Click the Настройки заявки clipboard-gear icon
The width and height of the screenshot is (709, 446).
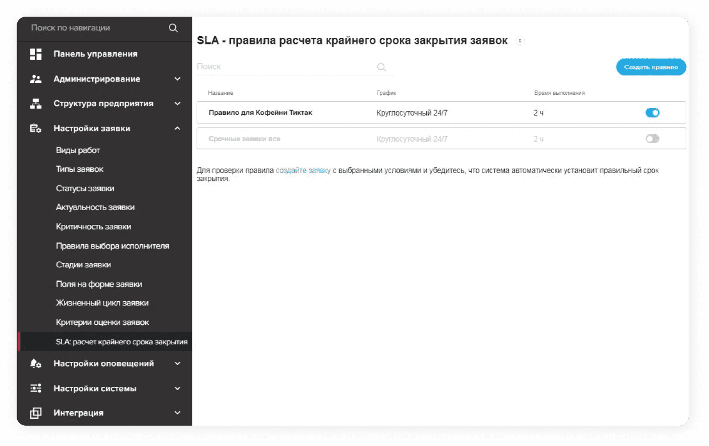coord(36,129)
